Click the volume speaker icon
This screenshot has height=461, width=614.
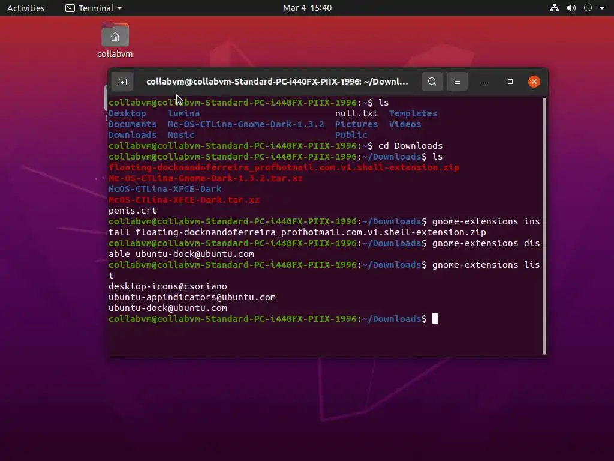point(571,8)
